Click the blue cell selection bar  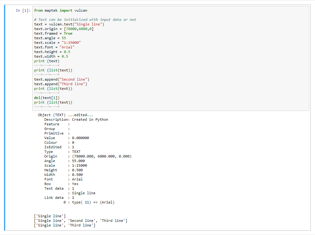coord(5,118)
